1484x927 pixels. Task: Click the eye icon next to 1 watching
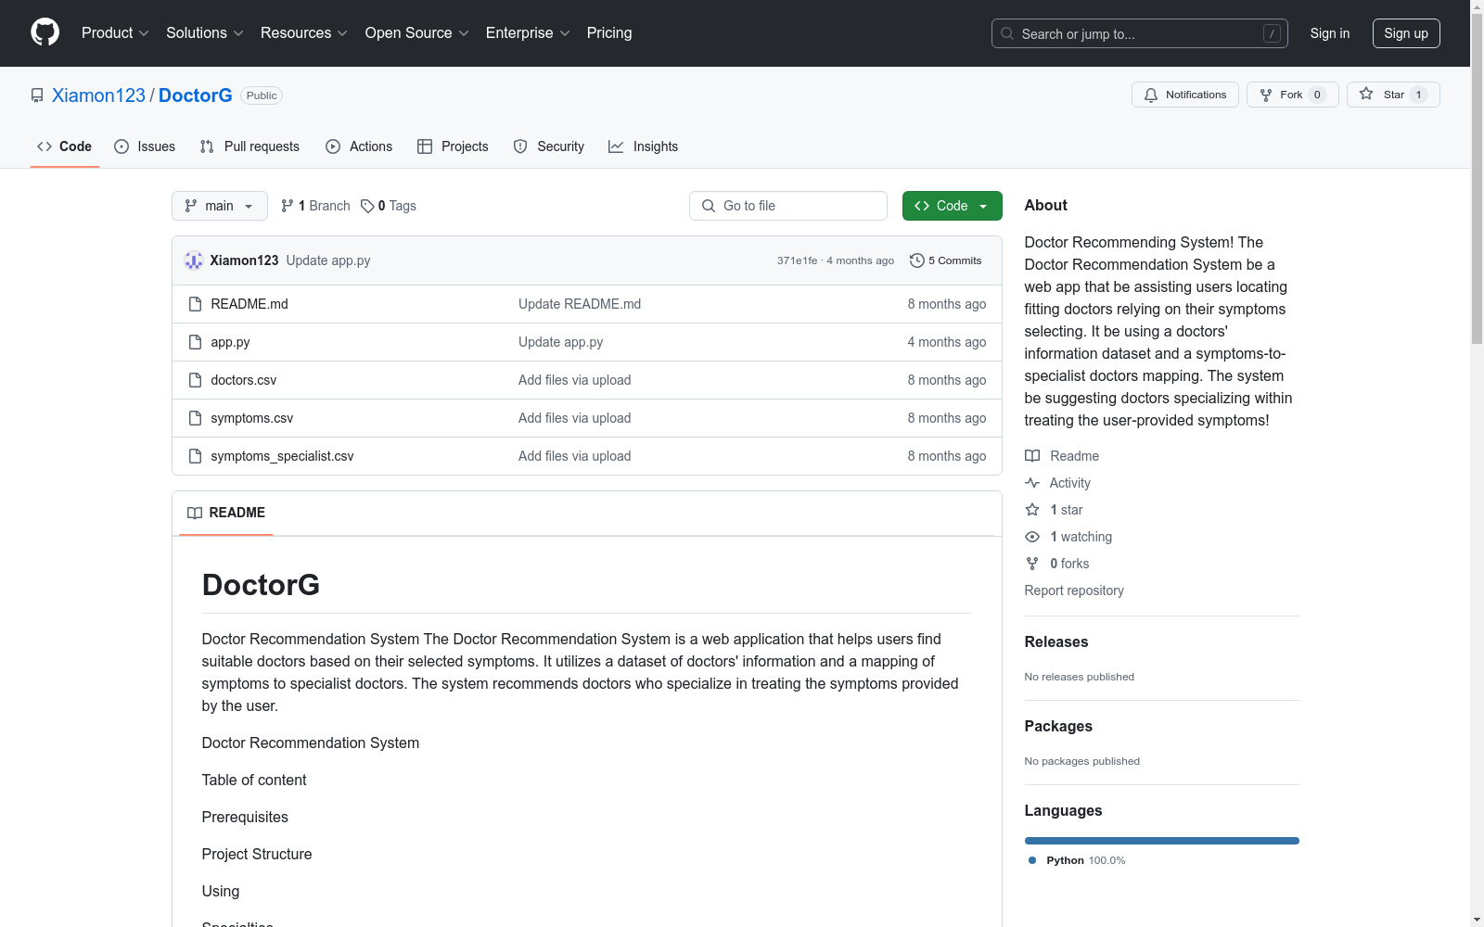(x=1032, y=537)
